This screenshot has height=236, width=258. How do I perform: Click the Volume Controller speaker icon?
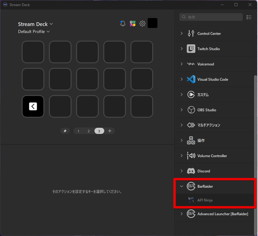(x=191, y=156)
